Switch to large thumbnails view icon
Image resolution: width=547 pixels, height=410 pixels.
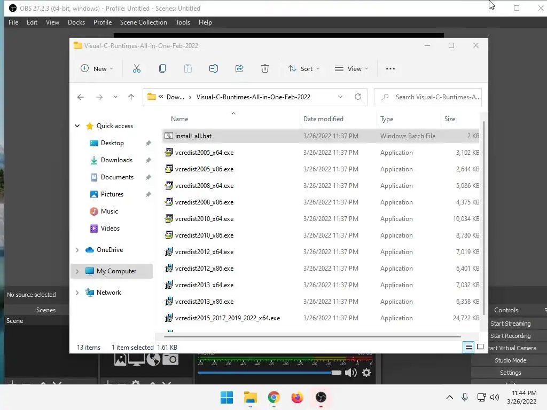[480, 347]
